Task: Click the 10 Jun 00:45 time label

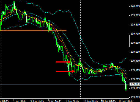Action: 90,101
